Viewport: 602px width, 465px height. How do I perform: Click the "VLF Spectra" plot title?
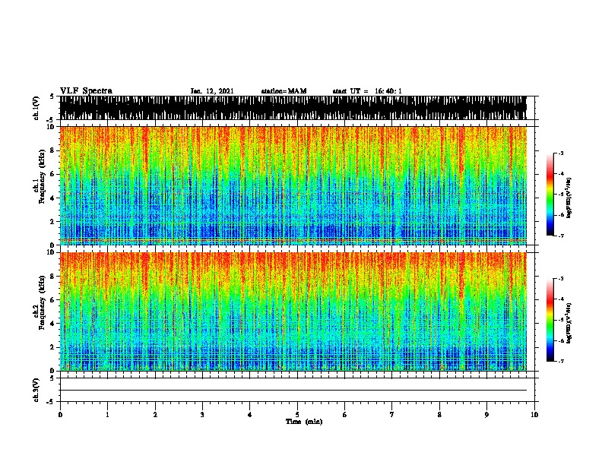coord(86,91)
